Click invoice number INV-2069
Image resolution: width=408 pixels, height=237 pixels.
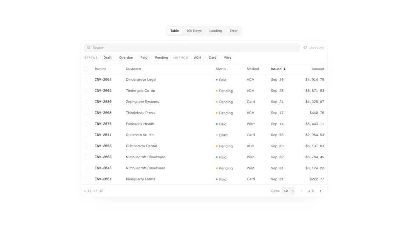[x=103, y=91]
